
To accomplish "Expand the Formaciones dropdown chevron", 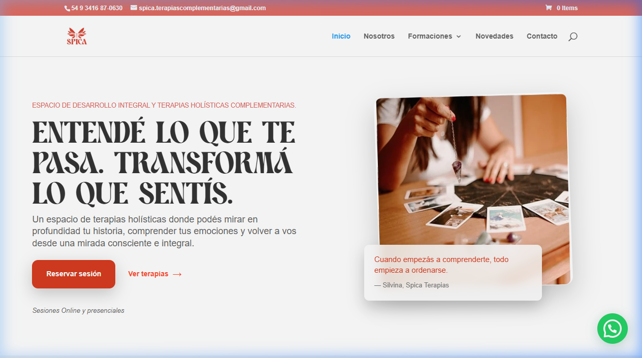I will pyautogui.click(x=459, y=37).
